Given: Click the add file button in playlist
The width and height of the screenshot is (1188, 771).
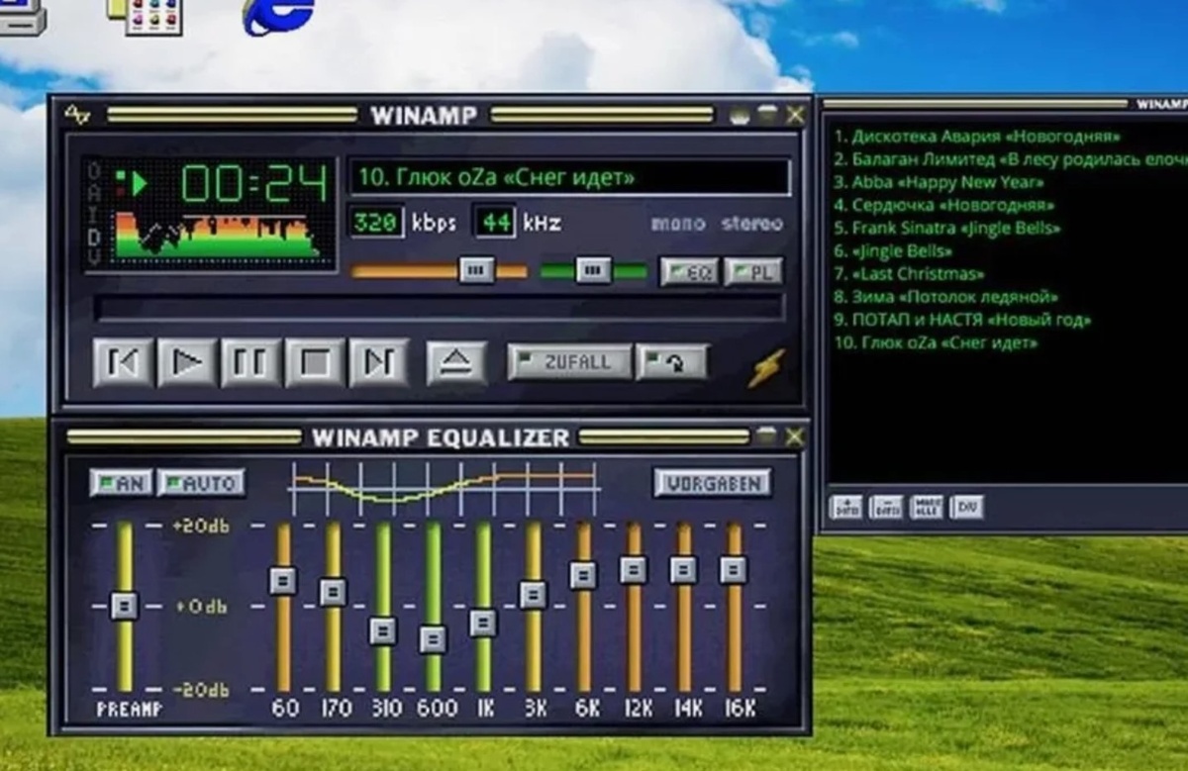Looking at the screenshot, I should click(846, 508).
